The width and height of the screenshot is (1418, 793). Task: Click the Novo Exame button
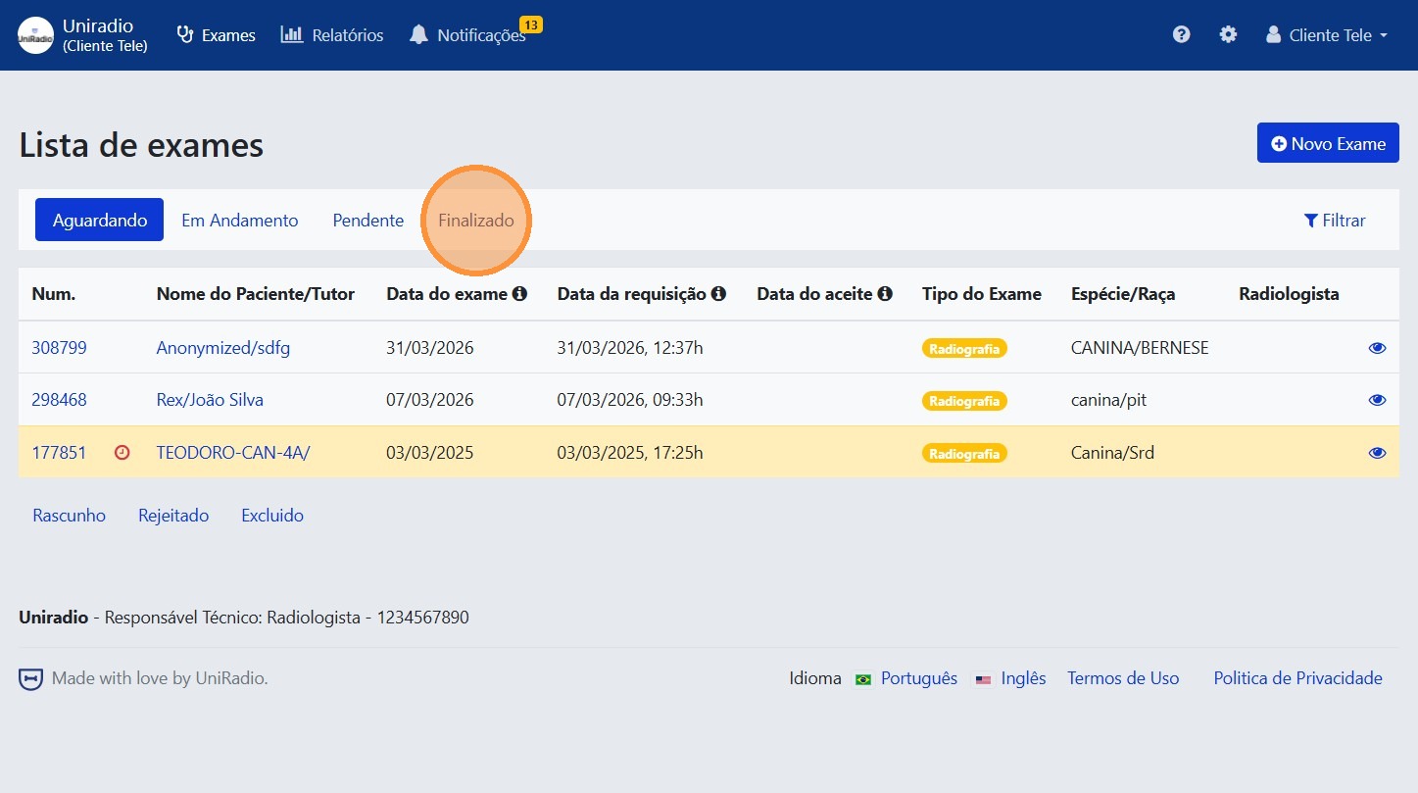tap(1328, 144)
